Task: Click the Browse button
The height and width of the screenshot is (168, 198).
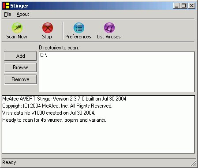Action: (x=20, y=67)
